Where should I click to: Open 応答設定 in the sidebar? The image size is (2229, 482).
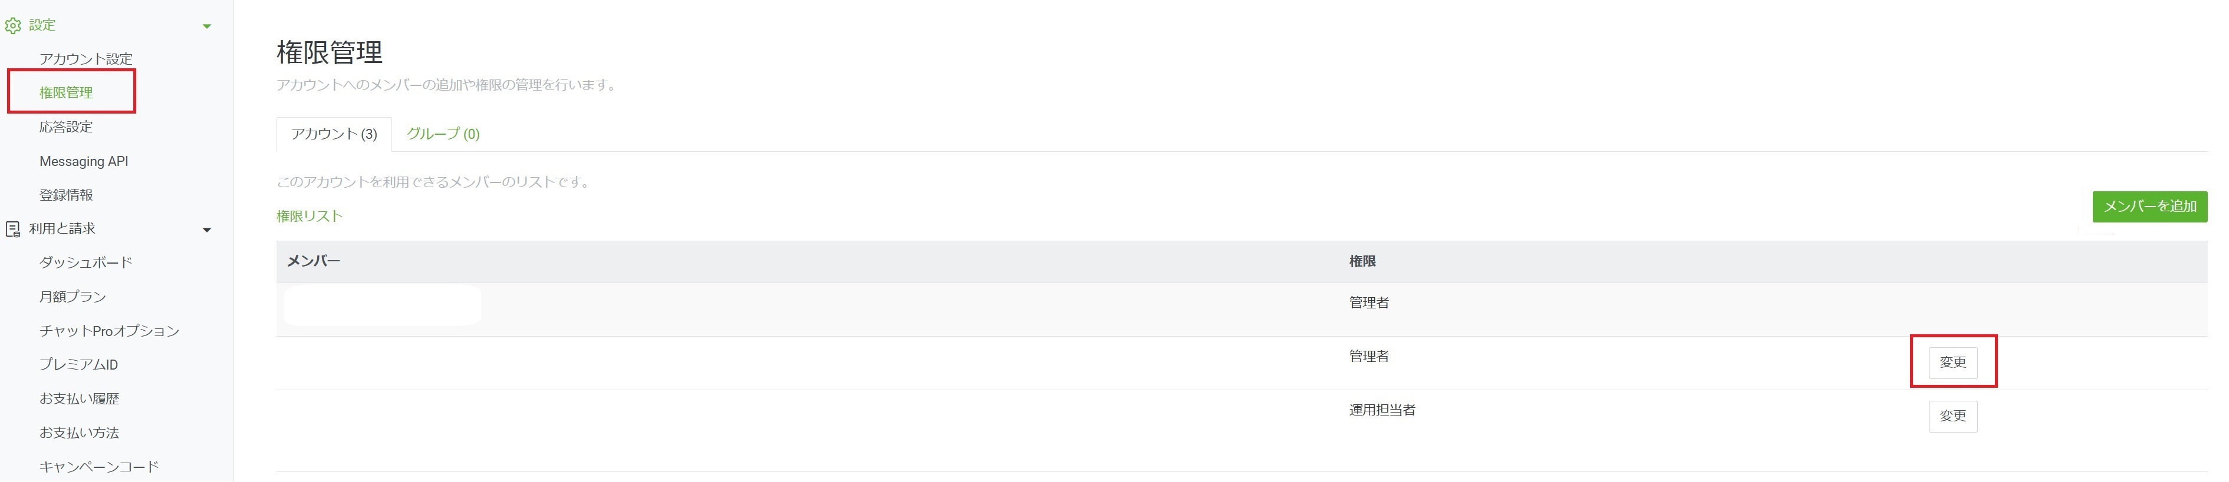[x=66, y=127]
